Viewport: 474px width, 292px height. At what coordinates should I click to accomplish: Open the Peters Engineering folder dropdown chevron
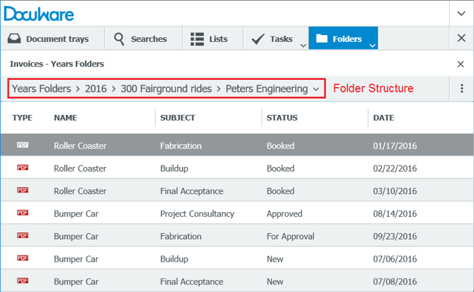316,89
